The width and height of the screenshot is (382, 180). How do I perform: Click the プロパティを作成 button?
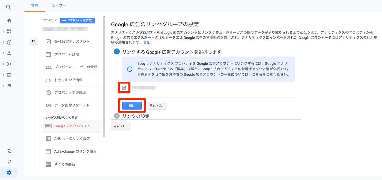[x=77, y=20]
